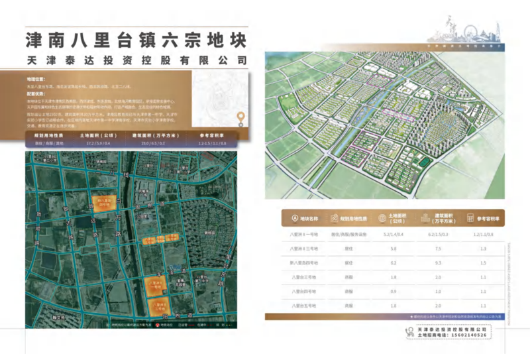Click table cell 八里洲II三号地
Image resolution: width=530 pixels, height=354 pixels.
click(x=303, y=249)
